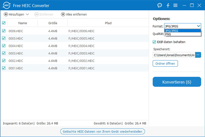Image resolution: width=205 pixels, height=137 pixels.
Task: Open the feedback chat bubble icon
Action: 160,5
